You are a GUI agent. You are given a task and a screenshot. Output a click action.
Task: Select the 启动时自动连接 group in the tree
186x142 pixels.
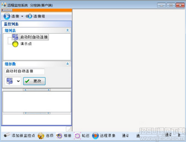(34, 37)
